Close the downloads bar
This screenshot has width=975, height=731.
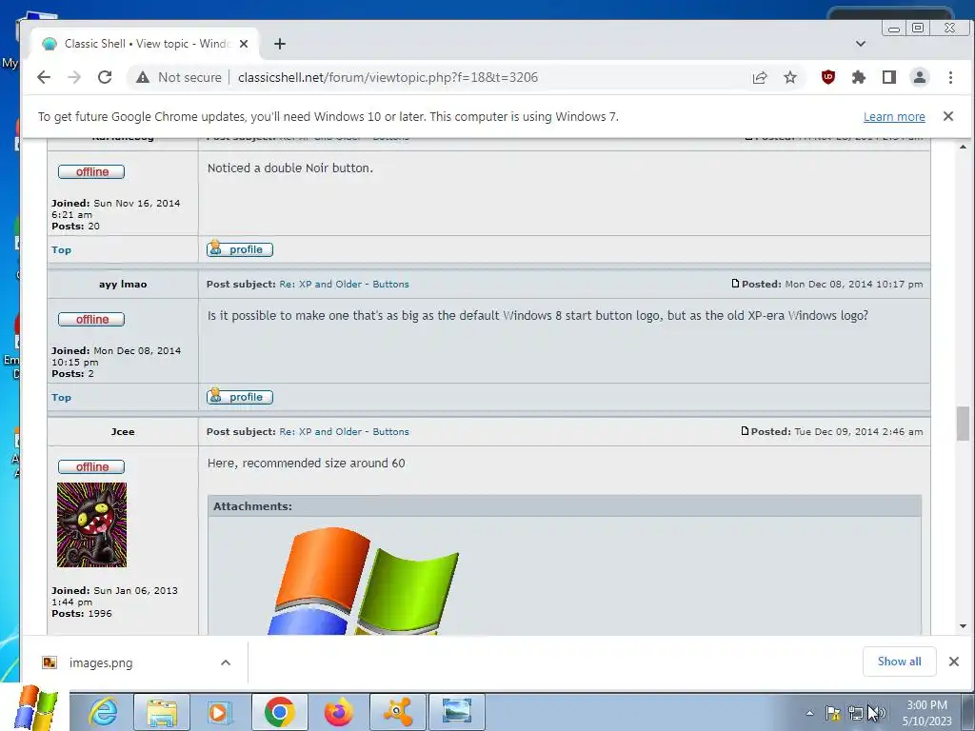coord(954,662)
